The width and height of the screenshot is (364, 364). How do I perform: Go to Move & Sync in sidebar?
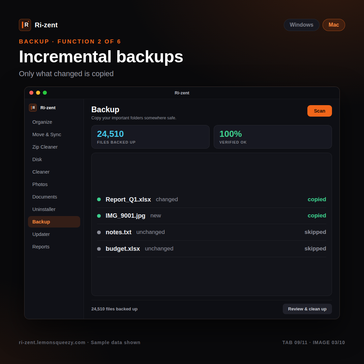(54, 134)
